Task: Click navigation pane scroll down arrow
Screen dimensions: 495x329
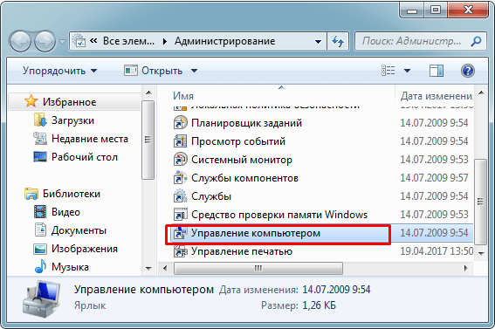Action: tap(148, 269)
